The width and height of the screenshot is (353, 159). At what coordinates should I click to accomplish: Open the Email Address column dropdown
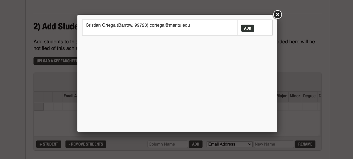229,144
